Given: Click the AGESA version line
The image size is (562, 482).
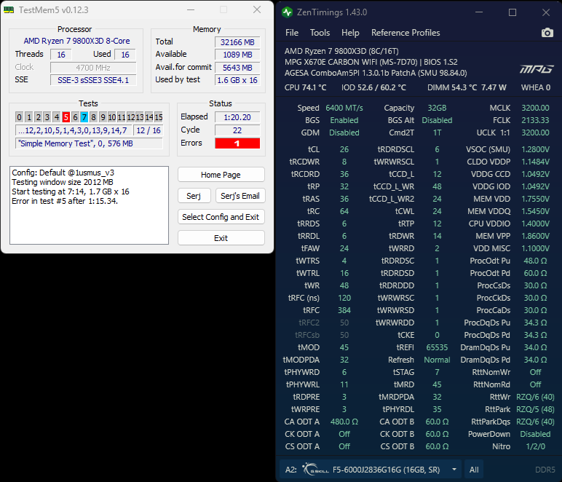Looking at the screenshot, I should pos(376,73).
